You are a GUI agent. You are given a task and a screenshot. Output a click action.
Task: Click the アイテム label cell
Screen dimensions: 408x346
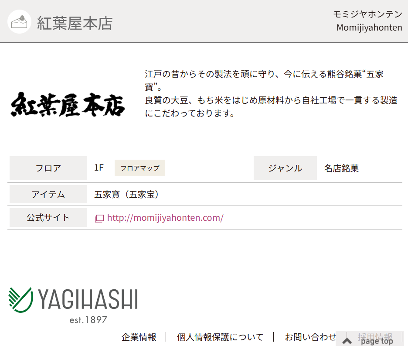click(x=48, y=194)
